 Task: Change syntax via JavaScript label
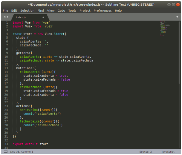point(168,152)
